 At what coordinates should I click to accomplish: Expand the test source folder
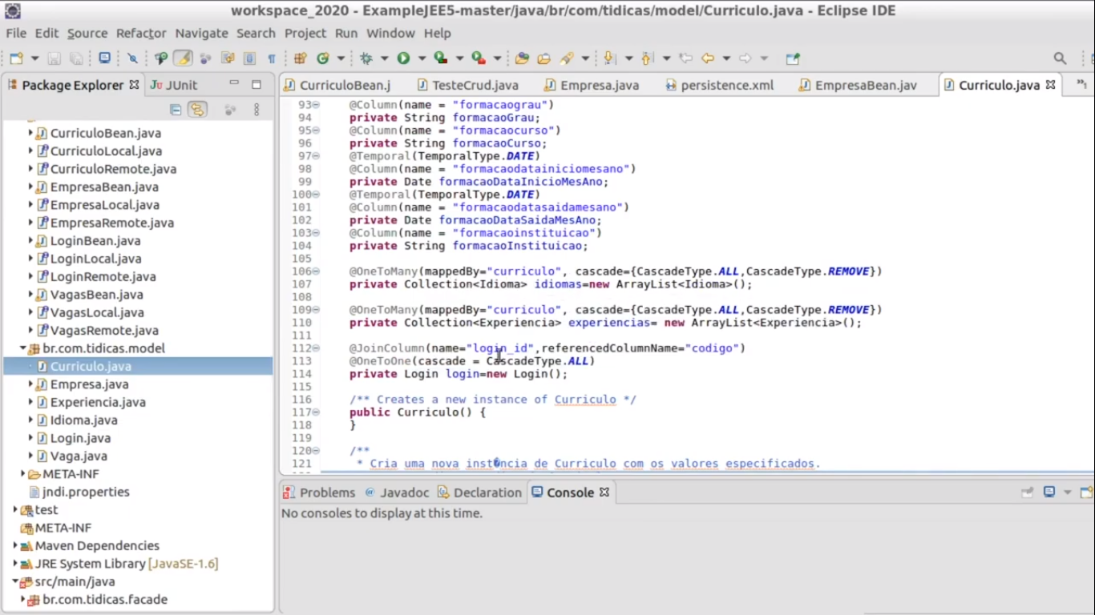15,510
